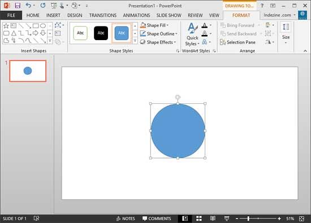Select the Down Arrow shape

43,33
